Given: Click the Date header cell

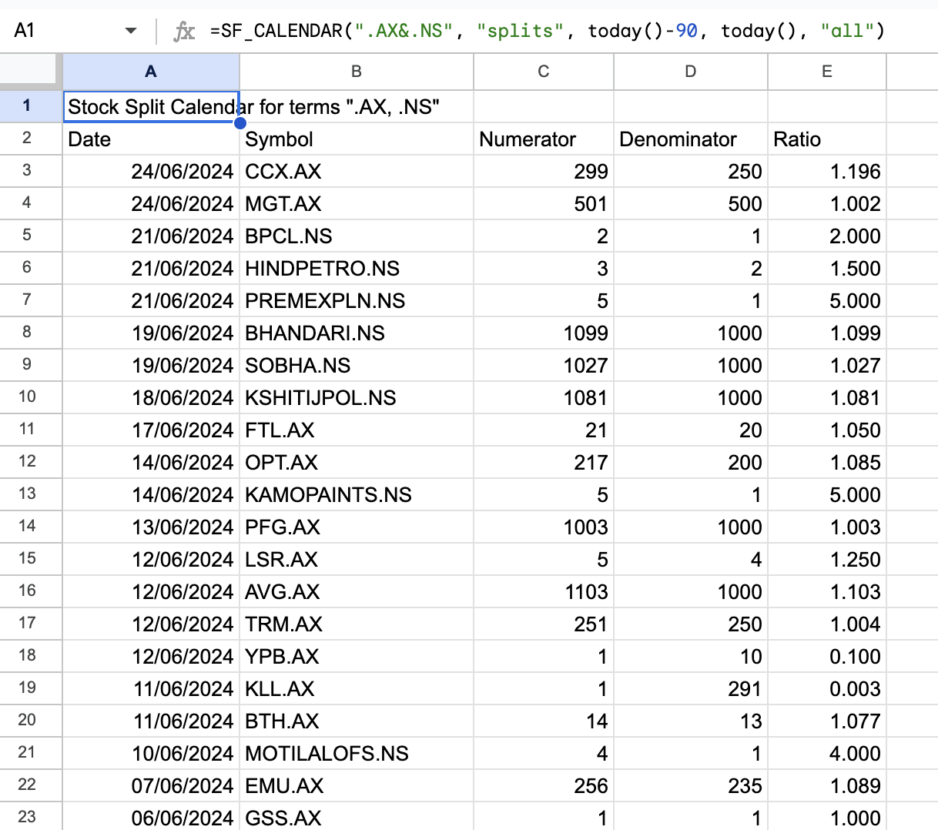Looking at the screenshot, I should tap(151, 139).
